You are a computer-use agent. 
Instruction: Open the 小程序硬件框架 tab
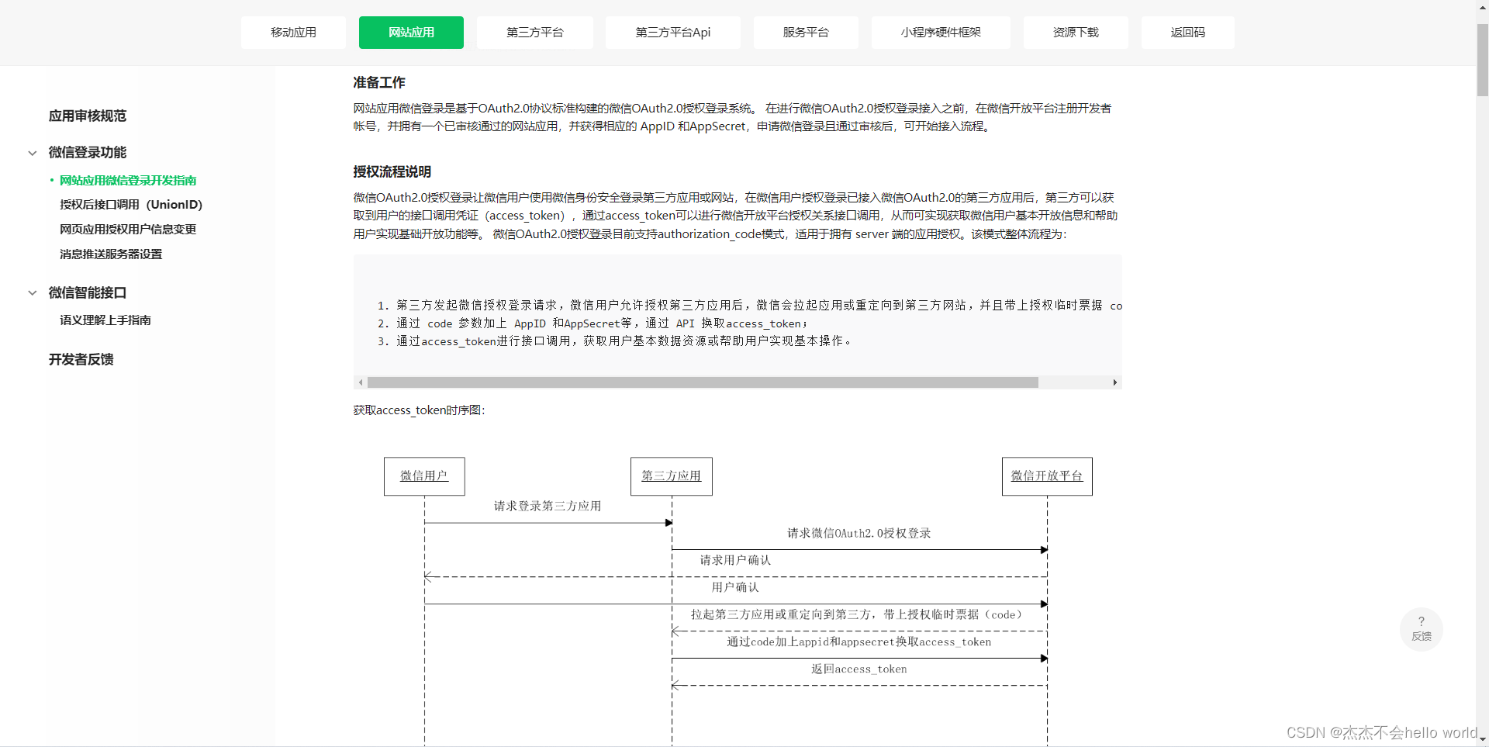pyautogui.click(x=941, y=33)
